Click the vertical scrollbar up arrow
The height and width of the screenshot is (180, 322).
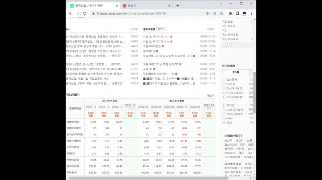click(x=254, y=20)
